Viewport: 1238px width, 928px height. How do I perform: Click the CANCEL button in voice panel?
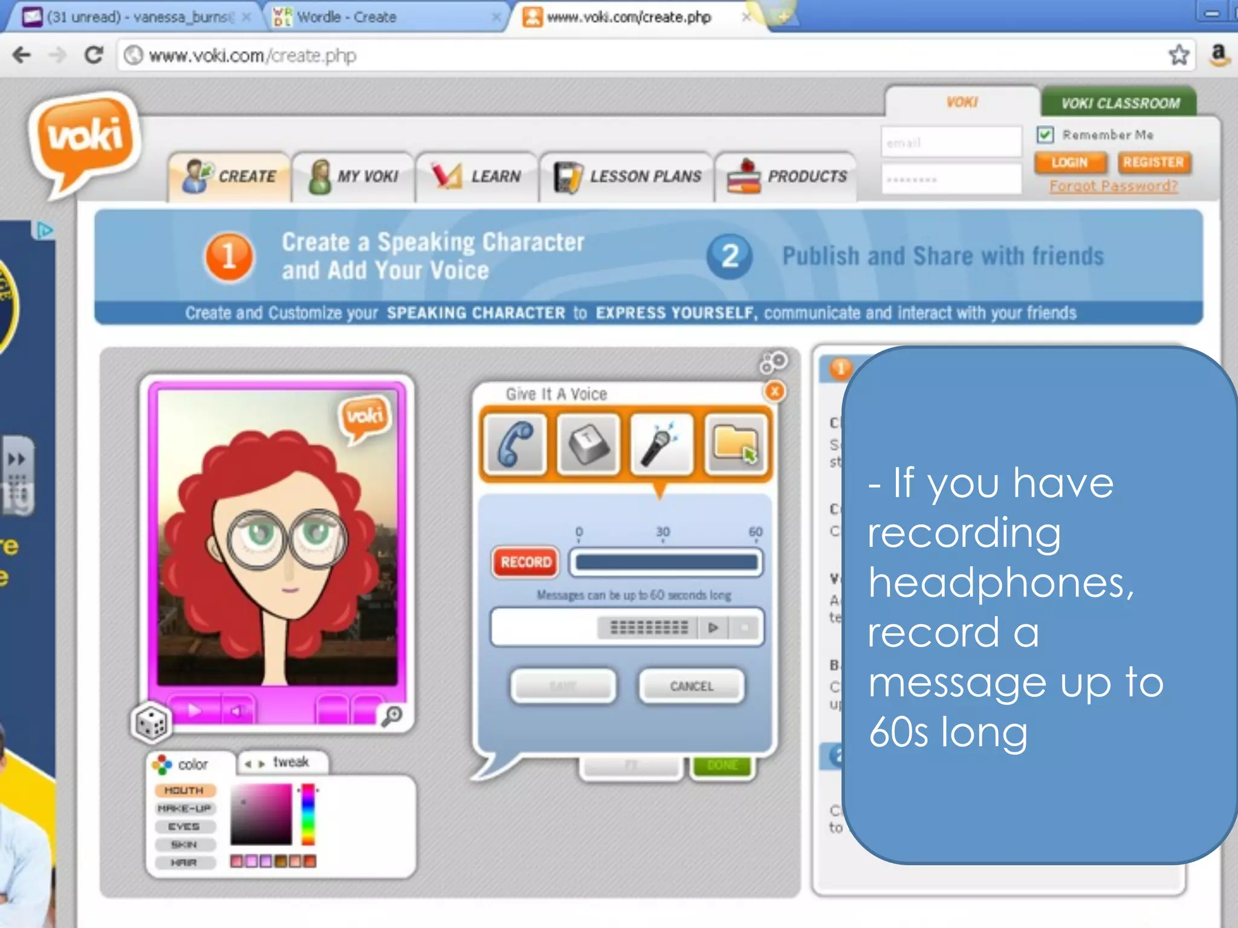click(692, 686)
